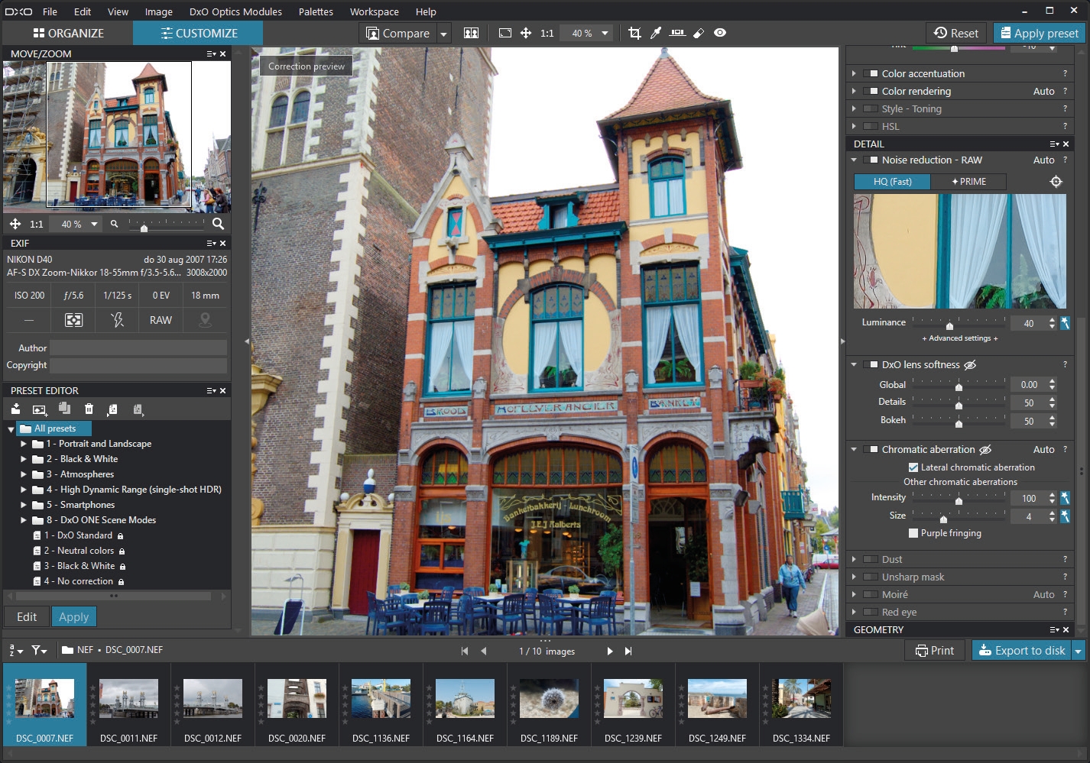Click the noise reduction preview target icon
The height and width of the screenshot is (763, 1090).
pos(1056,182)
